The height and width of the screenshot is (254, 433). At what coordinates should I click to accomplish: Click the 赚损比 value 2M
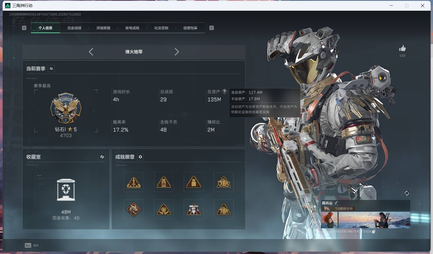[211, 130]
